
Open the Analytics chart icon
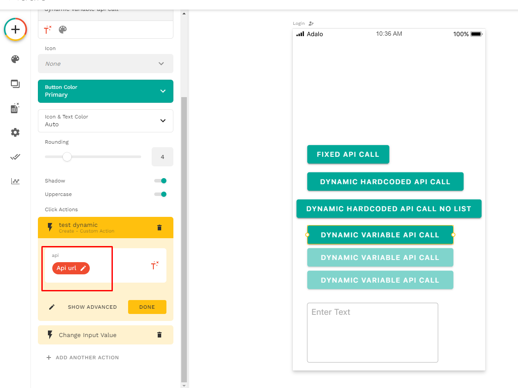(x=15, y=181)
